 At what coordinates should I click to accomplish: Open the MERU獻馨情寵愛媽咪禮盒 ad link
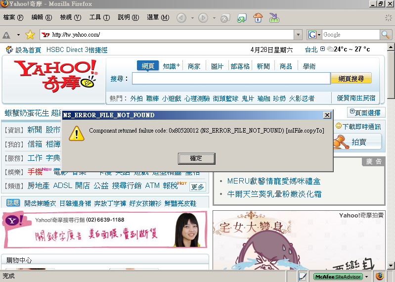click(274, 181)
